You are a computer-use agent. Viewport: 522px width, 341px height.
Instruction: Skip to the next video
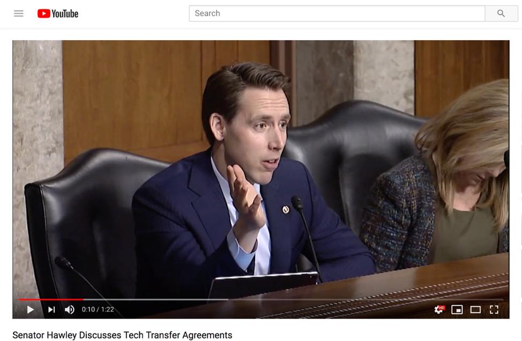pos(51,309)
